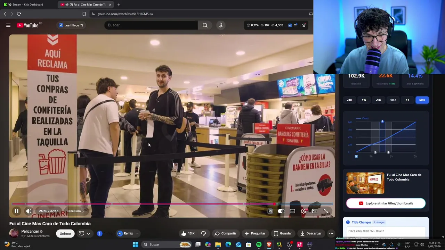Toggle subtitles captions in player
Viewport: 445px width, 250px height.
pos(292,211)
